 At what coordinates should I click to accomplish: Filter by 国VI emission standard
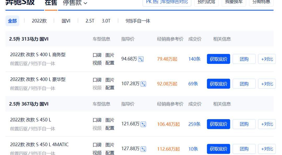coord(66,21)
